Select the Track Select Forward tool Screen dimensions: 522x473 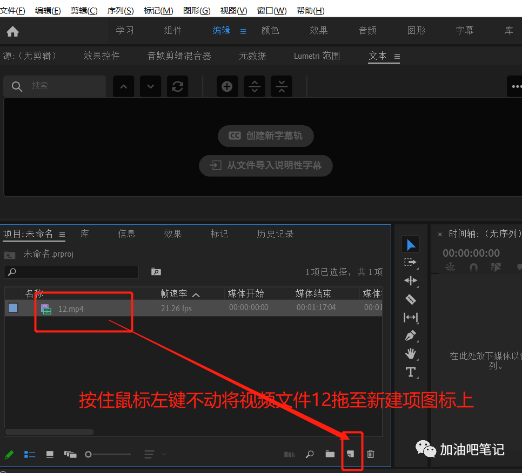click(x=411, y=263)
